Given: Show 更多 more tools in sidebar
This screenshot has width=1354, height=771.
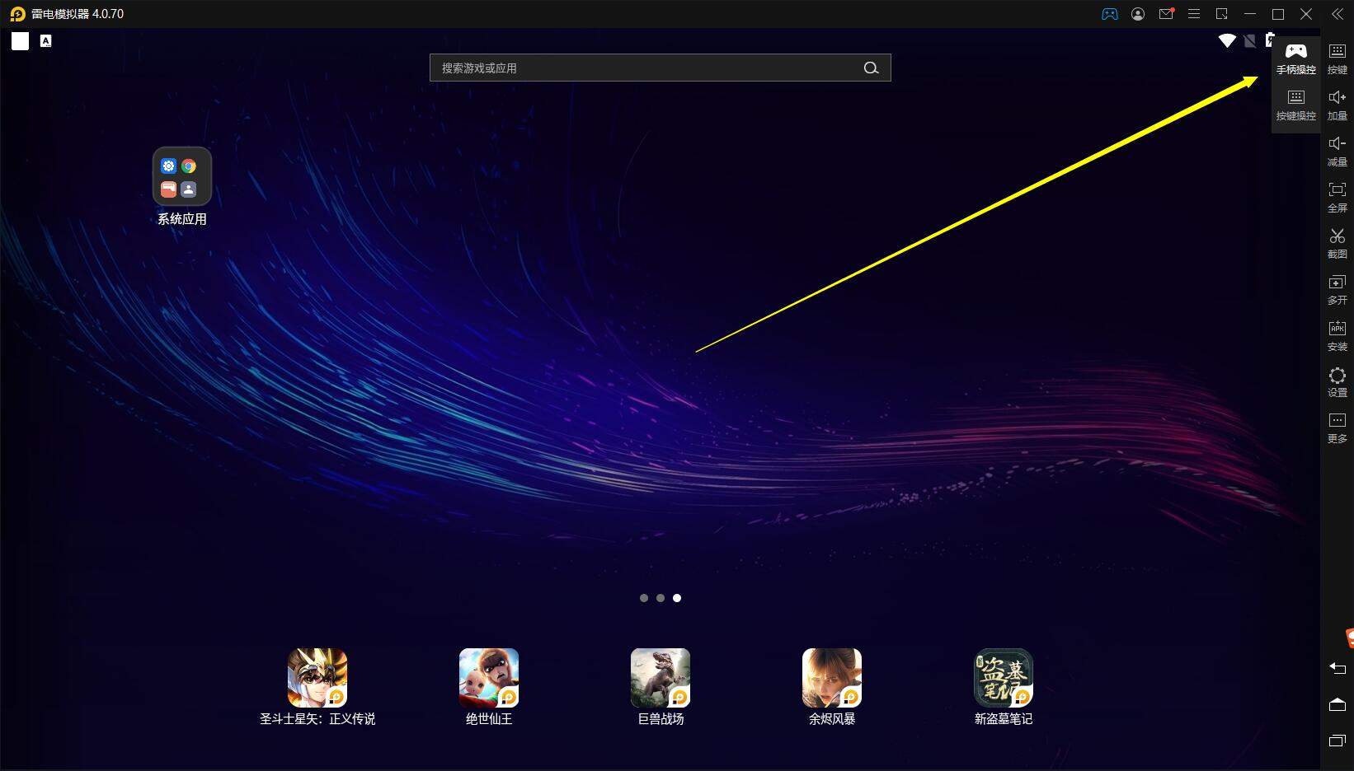Looking at the screenshot, I should [1338, 428].
